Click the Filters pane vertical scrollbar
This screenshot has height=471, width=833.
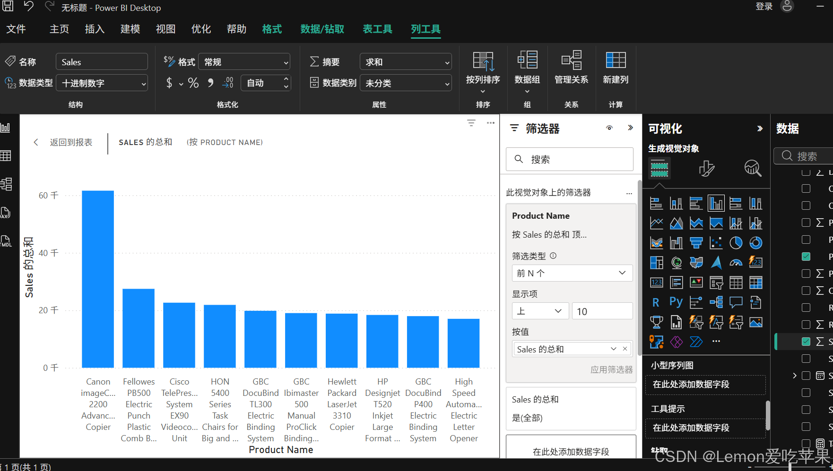(640, 267)
